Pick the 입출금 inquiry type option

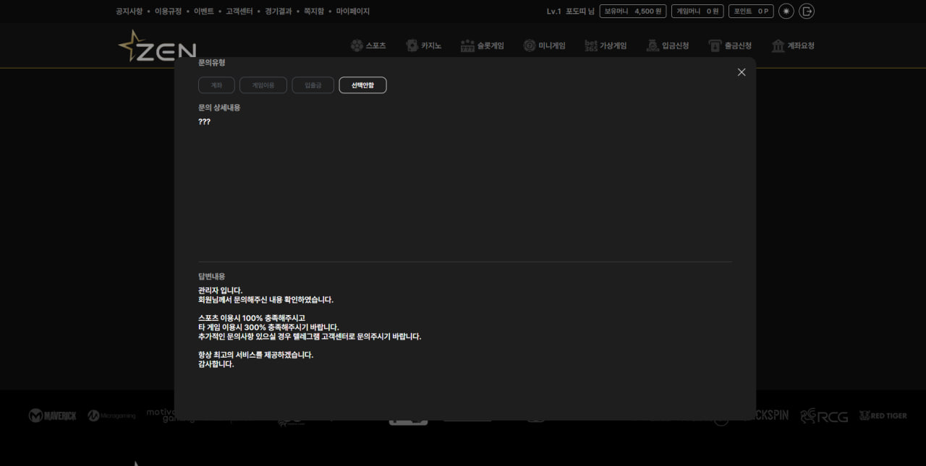coord(313,85)
